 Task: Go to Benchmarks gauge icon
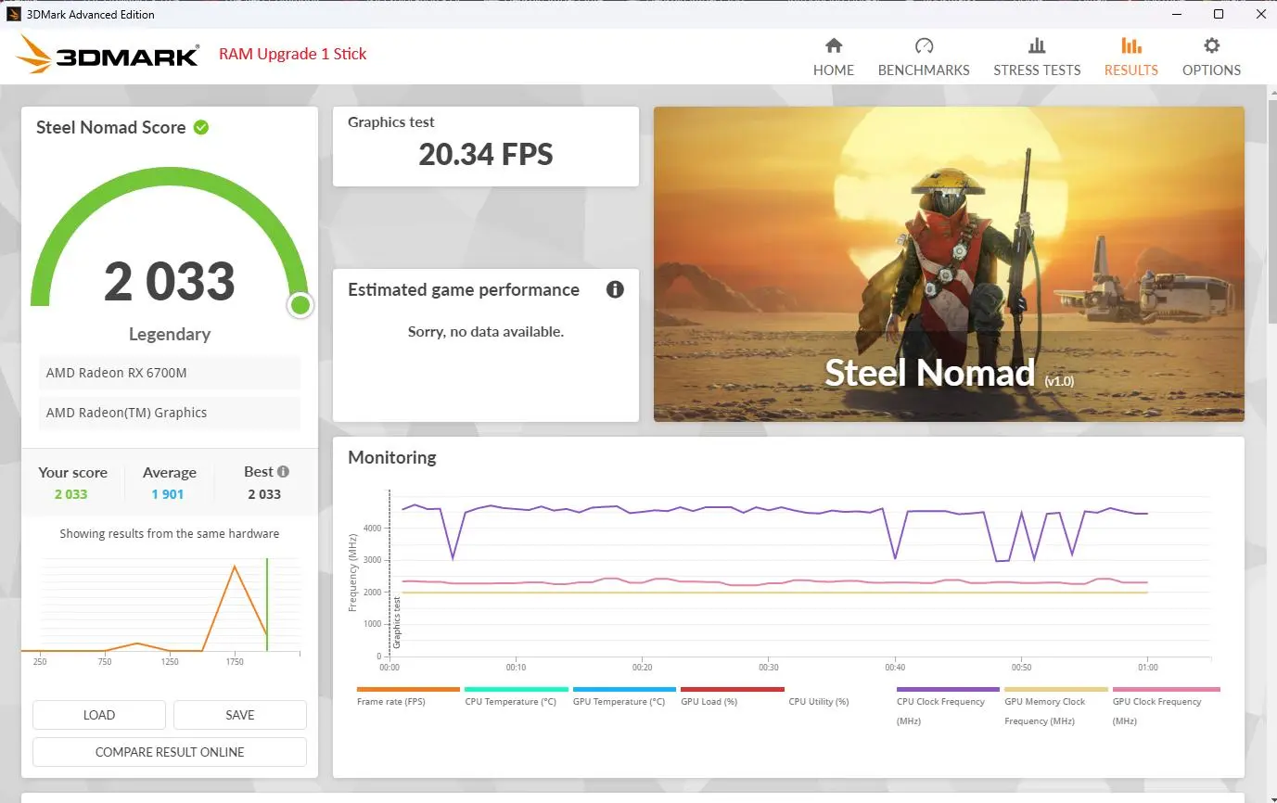tap(923, 46)
